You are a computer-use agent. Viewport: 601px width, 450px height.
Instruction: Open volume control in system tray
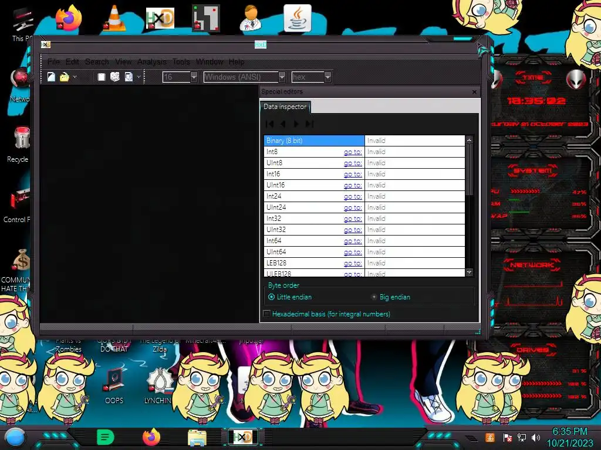[536, 437]
